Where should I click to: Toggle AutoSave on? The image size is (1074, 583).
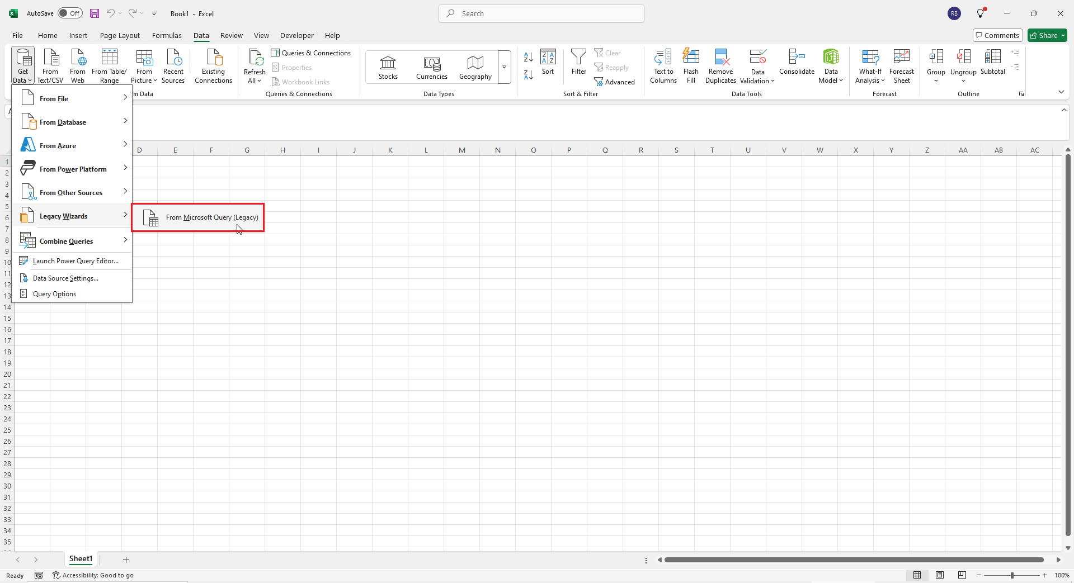(x=70, y=13)
